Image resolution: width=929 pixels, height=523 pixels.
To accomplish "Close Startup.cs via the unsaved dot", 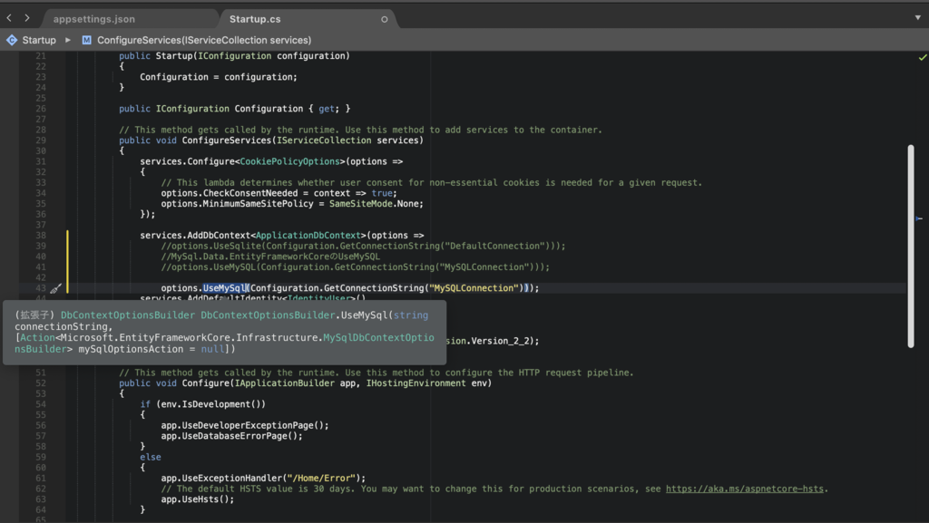I will click(385, 20).
